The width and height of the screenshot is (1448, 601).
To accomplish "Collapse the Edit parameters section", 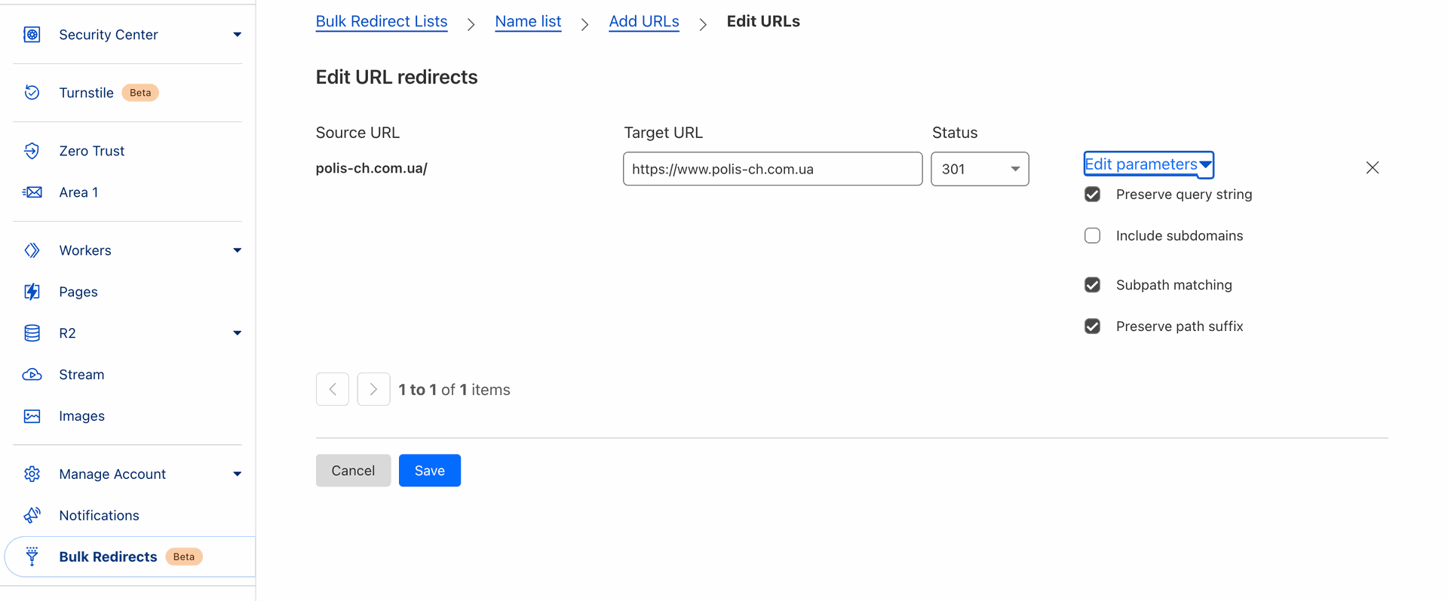I will (x=1148, y=164).
